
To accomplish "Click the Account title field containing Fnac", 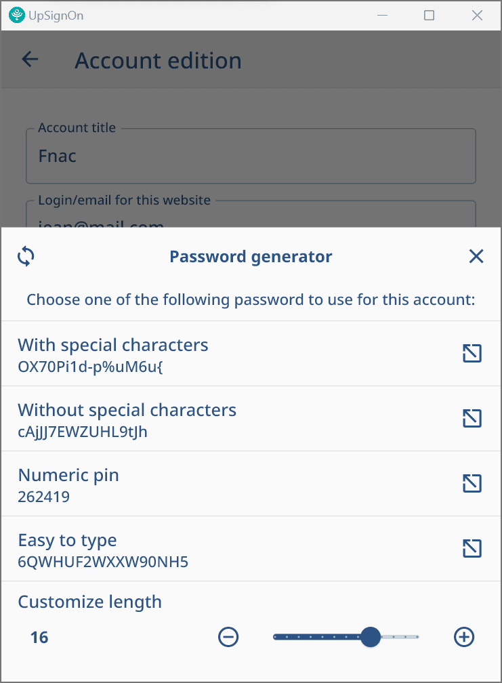I will [251, 157].
